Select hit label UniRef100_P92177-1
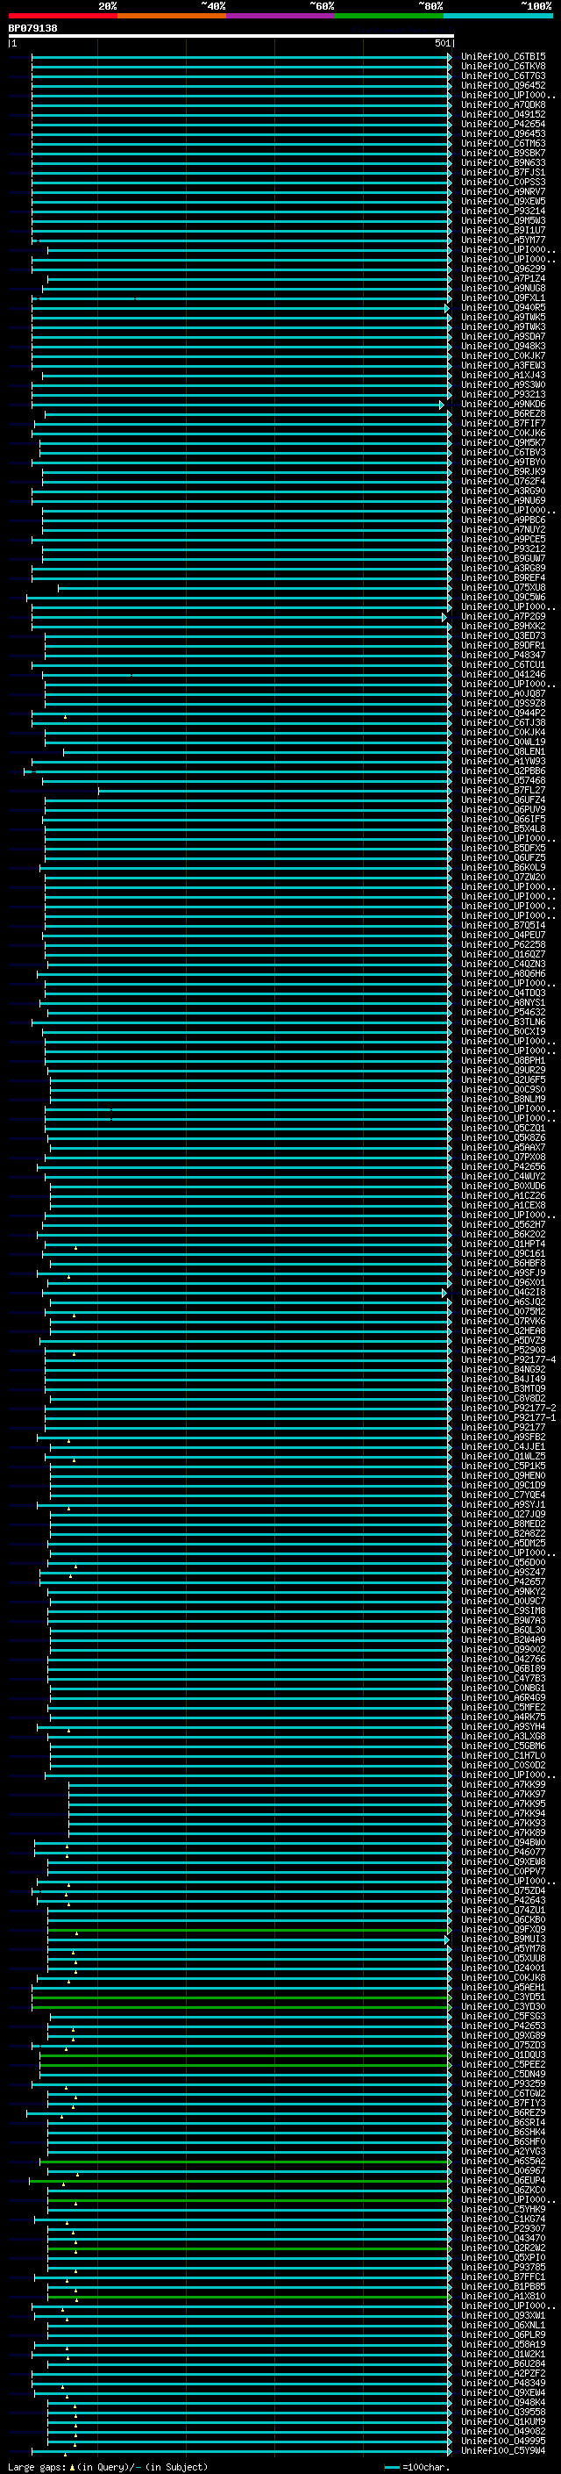Image resolution: width=561 pixels, height=2474 pixels. pyautogui.click(x=508, y=1417)
